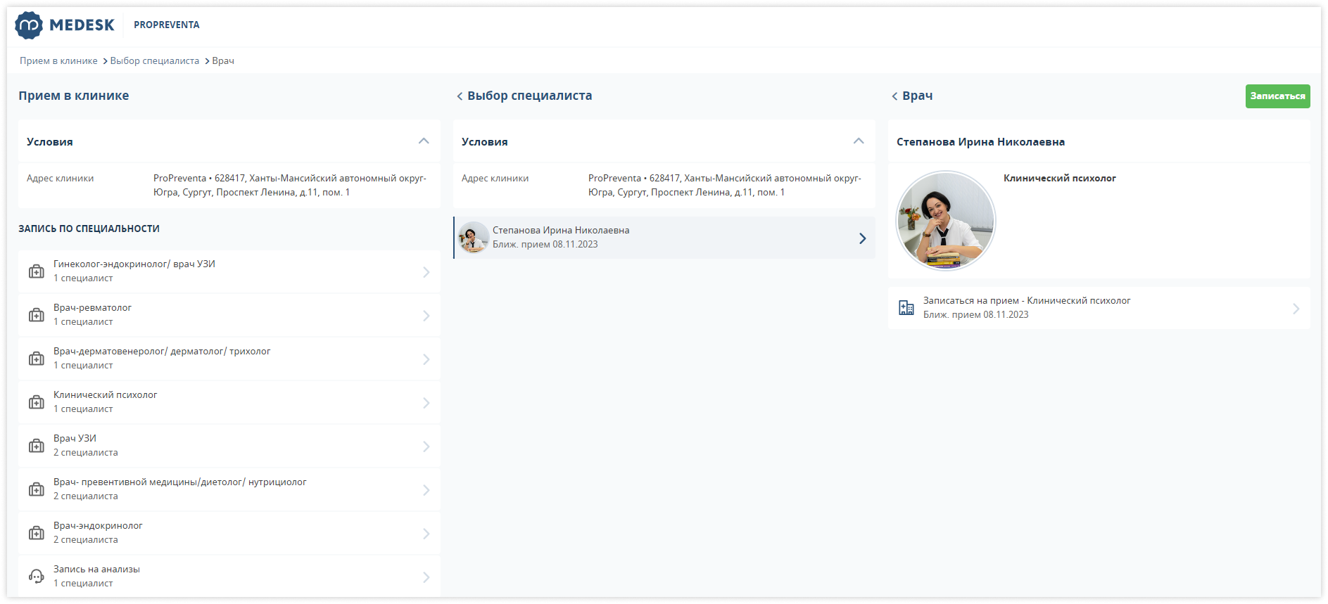Click ЗАПИСЬ ПО СПЕЦИАЛЬНОСТИ section heading
Viewport: 1328px width, 604px height.
tap(89, 229)
